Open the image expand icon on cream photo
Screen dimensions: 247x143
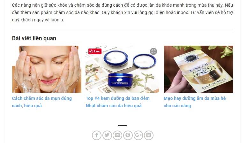(x=153, y=51)
